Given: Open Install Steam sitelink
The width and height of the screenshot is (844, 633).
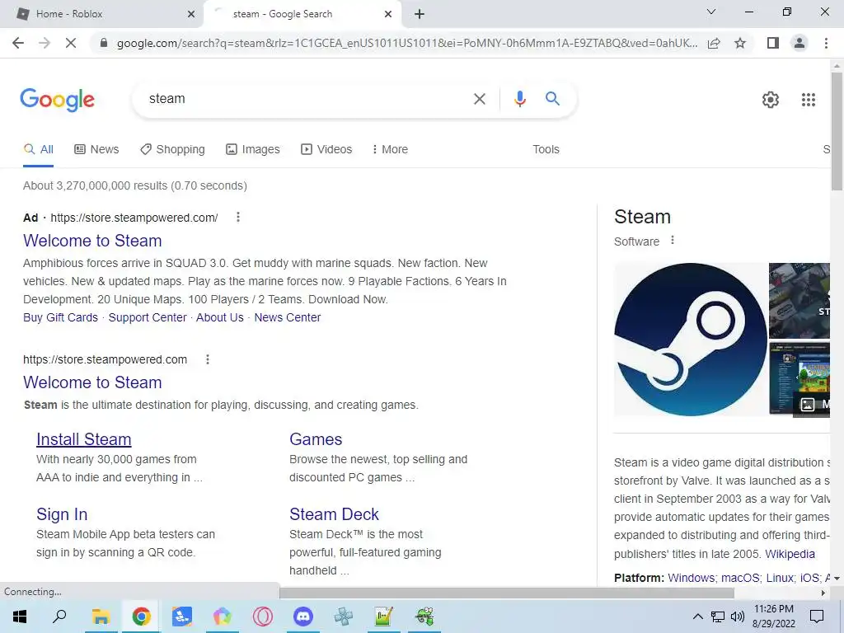Looking at the screenshot, I should click(84, 439).
